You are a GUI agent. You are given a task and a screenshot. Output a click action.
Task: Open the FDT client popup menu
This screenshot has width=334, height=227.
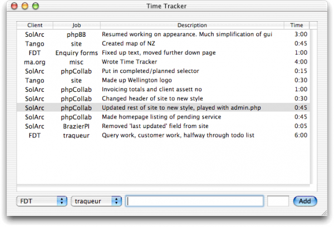(42, 201)
